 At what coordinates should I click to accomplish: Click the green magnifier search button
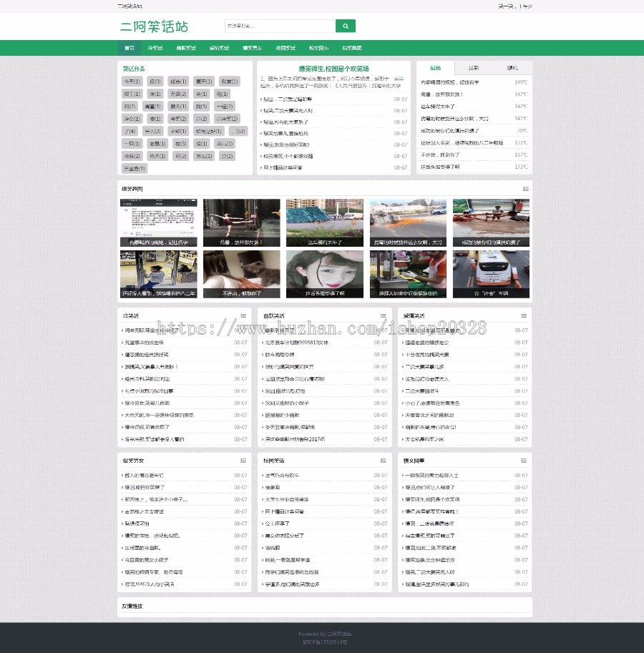click(346, 26)
